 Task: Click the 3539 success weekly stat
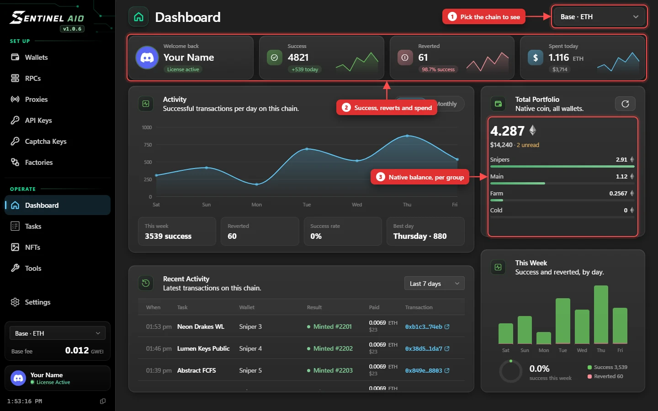[168, 236]
